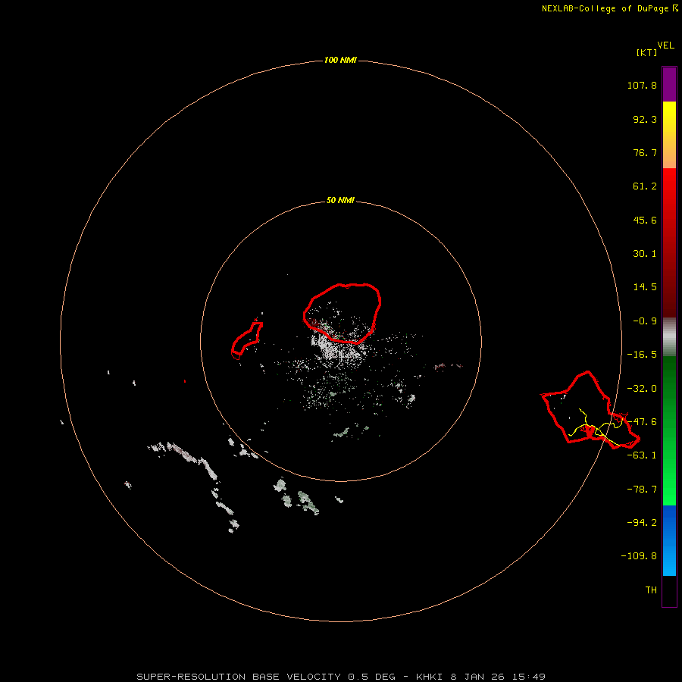Viewport: 682px width, 682px height.
Task: Click the 100 NMI range ring label
Action: coord(340,60)
